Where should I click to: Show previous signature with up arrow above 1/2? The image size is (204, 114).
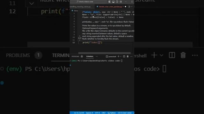pos(80,36)
